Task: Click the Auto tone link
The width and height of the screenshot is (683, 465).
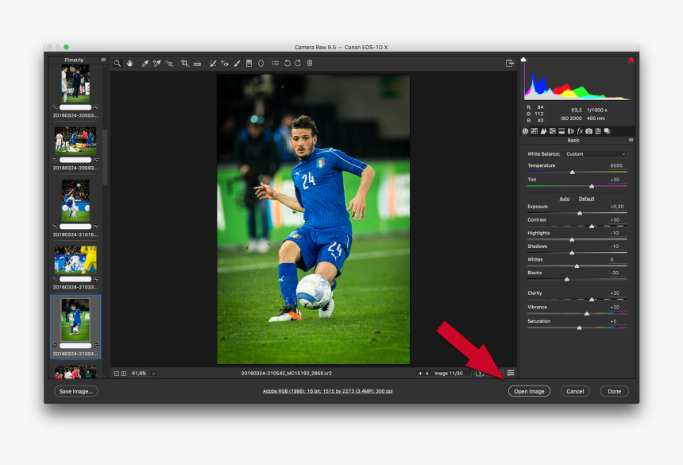Action: [x=565, y=199]
